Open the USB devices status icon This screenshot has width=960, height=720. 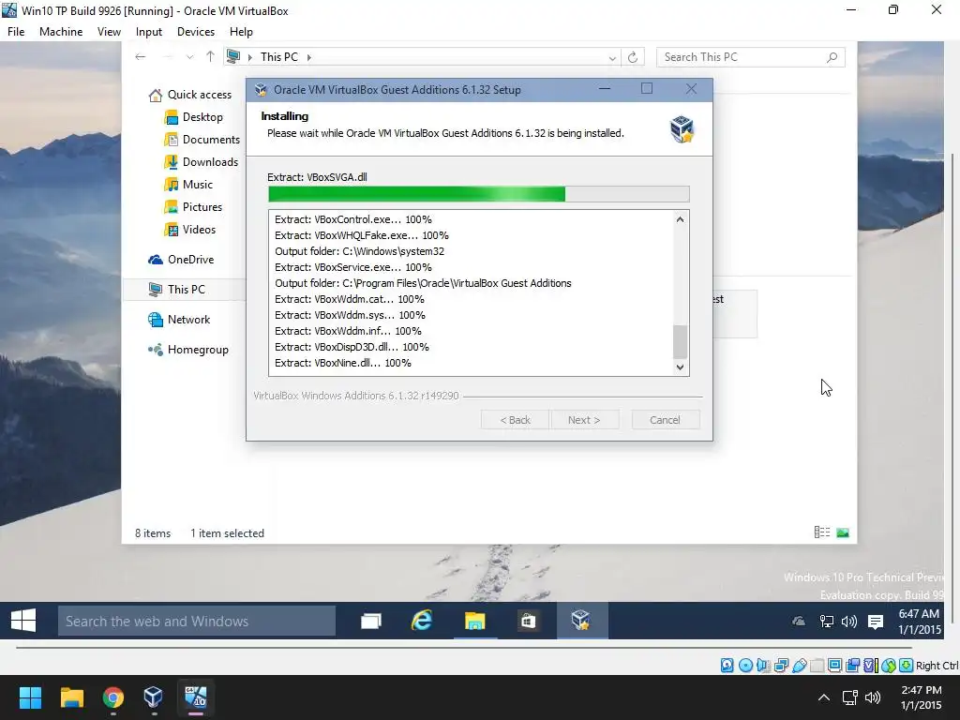pos(799,666)
